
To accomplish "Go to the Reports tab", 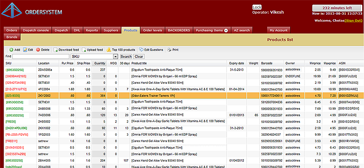I will pyautogui.click(x=92, y=30).
